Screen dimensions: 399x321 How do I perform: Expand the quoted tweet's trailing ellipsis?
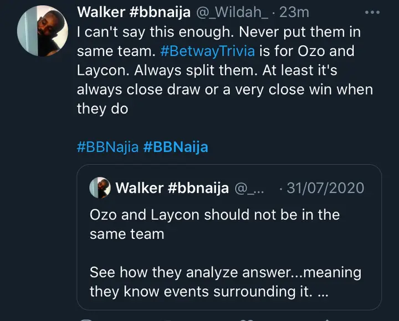pos(324,292)
